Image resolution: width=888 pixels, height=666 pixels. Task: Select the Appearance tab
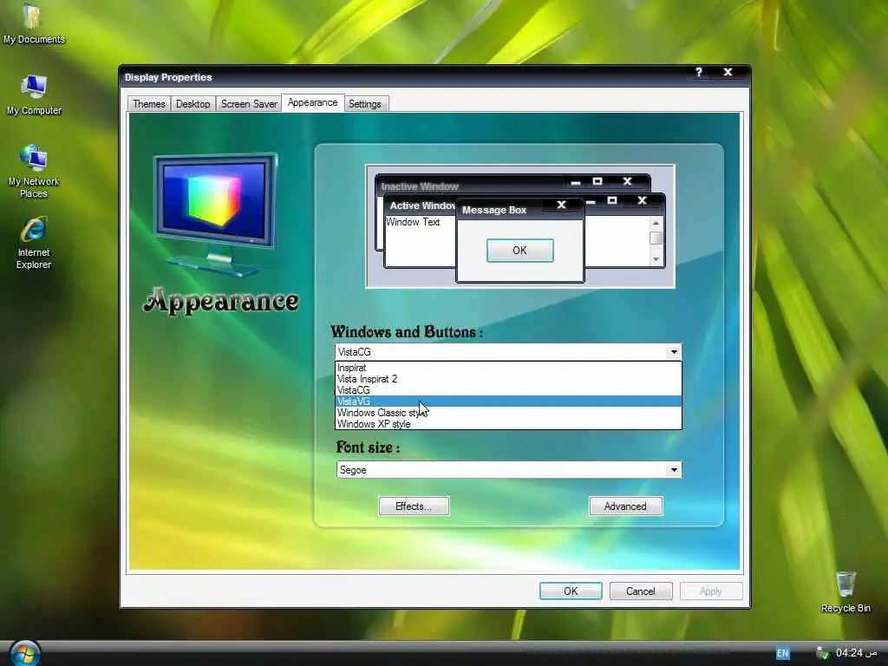[312, 102]
